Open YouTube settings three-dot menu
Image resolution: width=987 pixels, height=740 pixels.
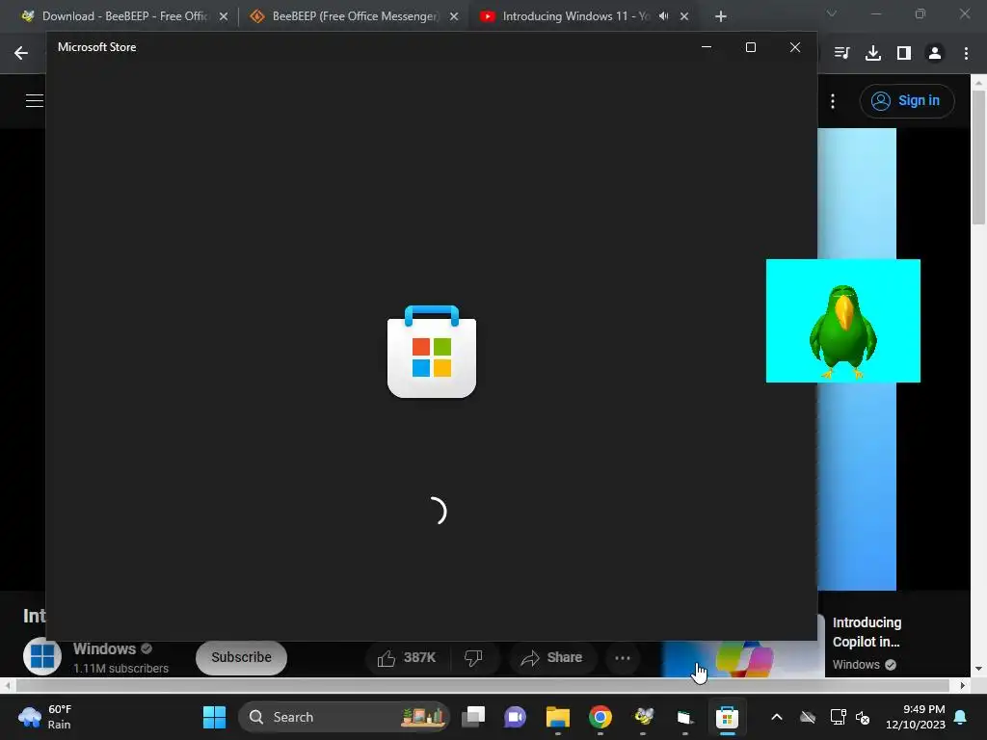point(833,100)
